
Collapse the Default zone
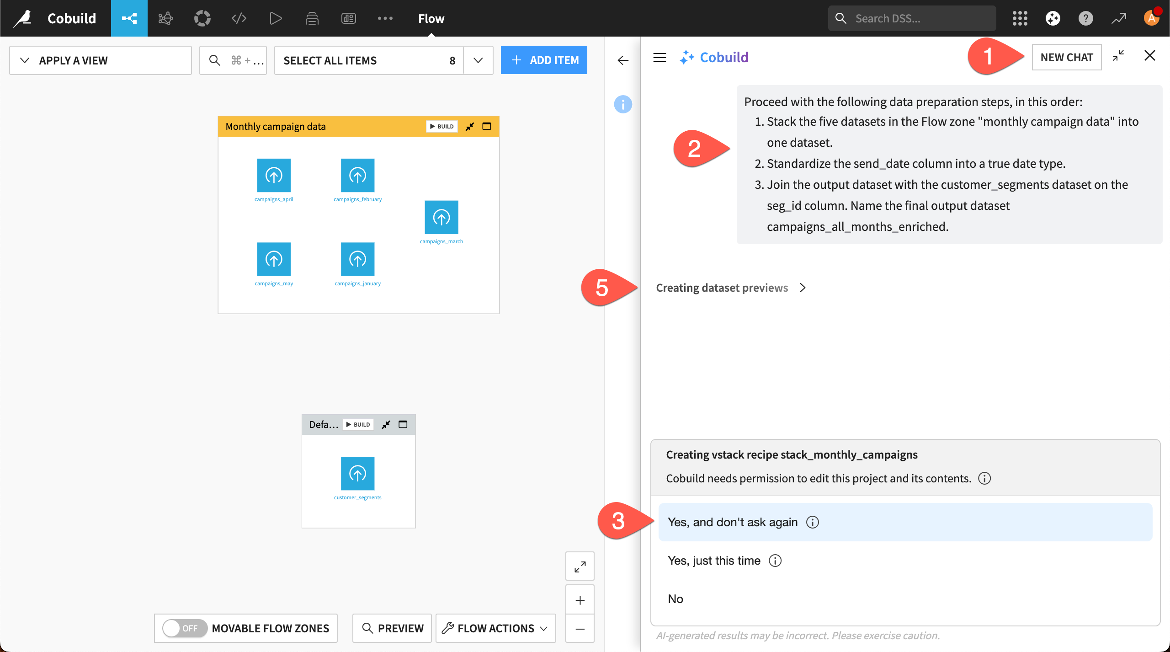pos(386,425)
